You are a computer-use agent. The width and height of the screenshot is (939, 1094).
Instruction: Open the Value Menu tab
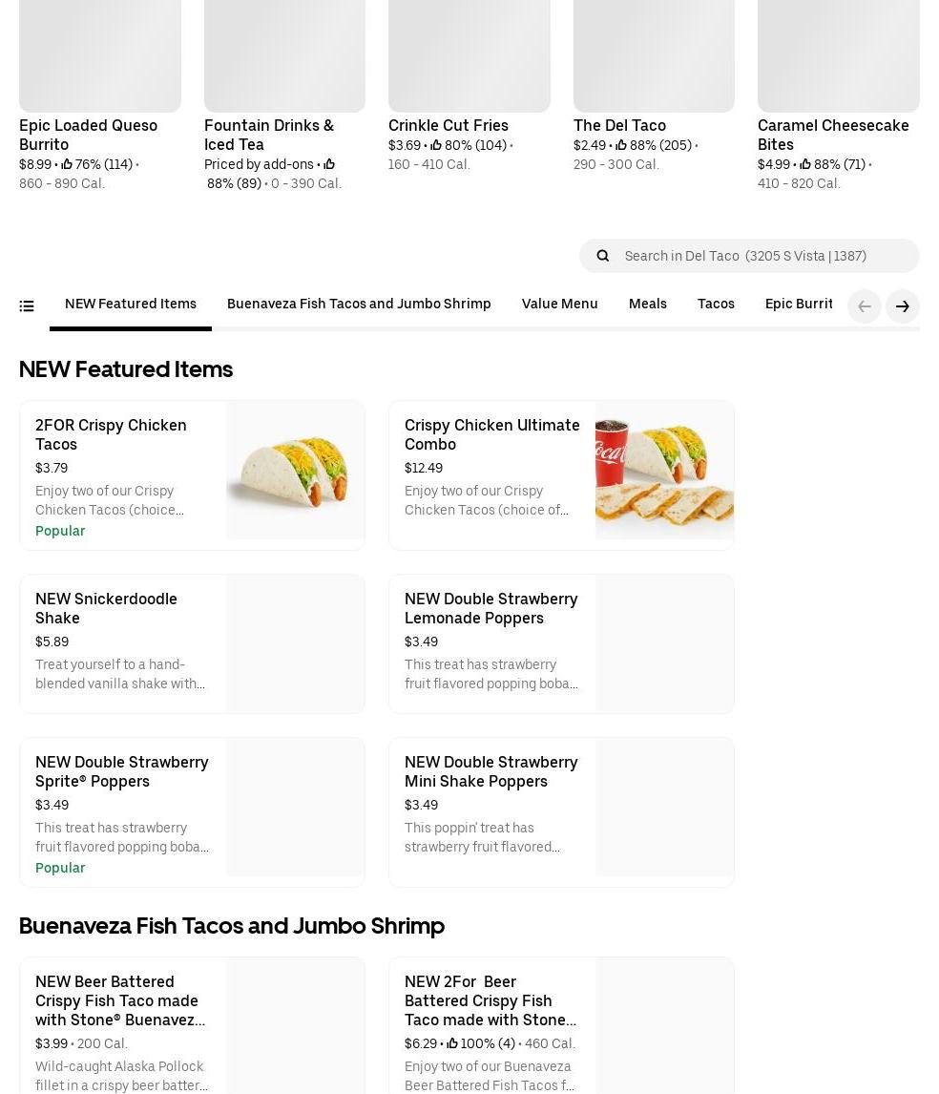(x=559, y=305)
